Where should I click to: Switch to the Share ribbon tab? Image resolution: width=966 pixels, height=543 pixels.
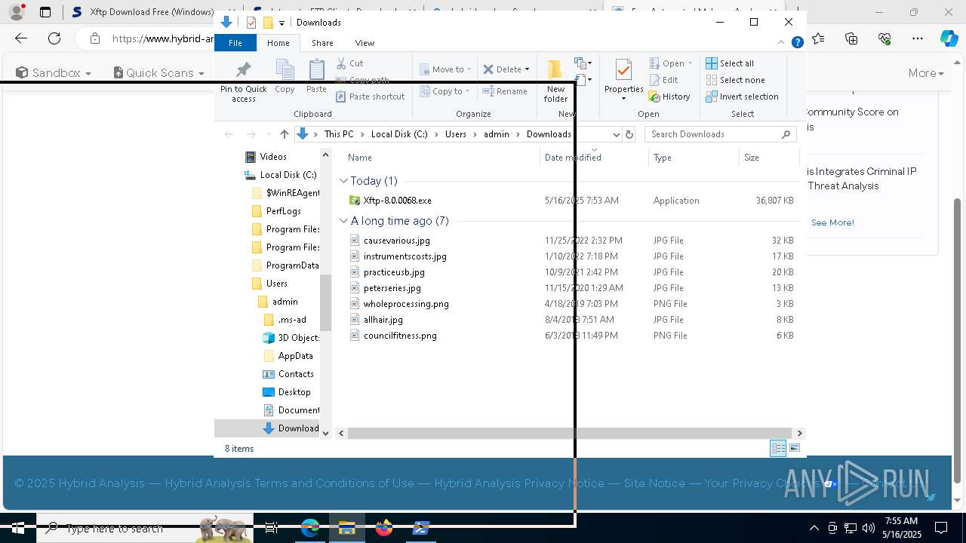[322, 43]
